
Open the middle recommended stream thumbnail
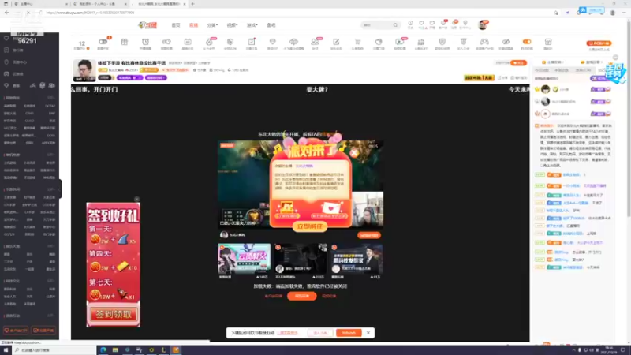pyautogui.click(x=301, y=259)
